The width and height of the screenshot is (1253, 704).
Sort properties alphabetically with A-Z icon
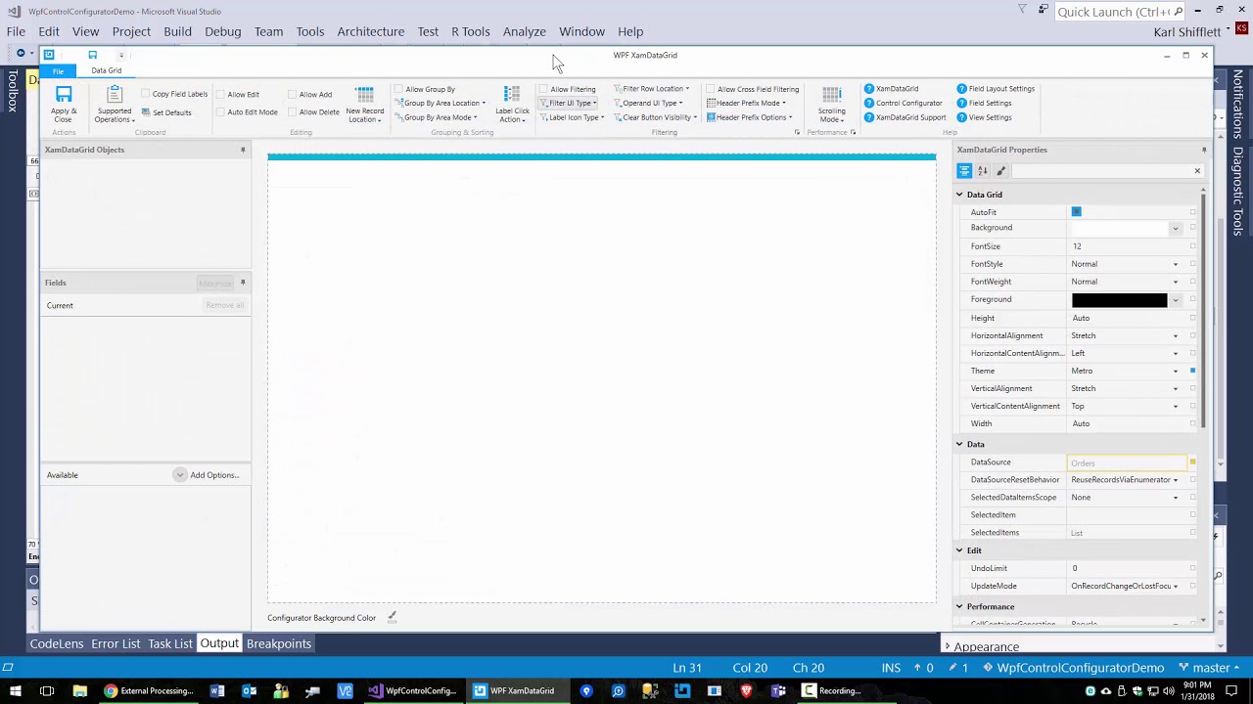pos(982,171)
